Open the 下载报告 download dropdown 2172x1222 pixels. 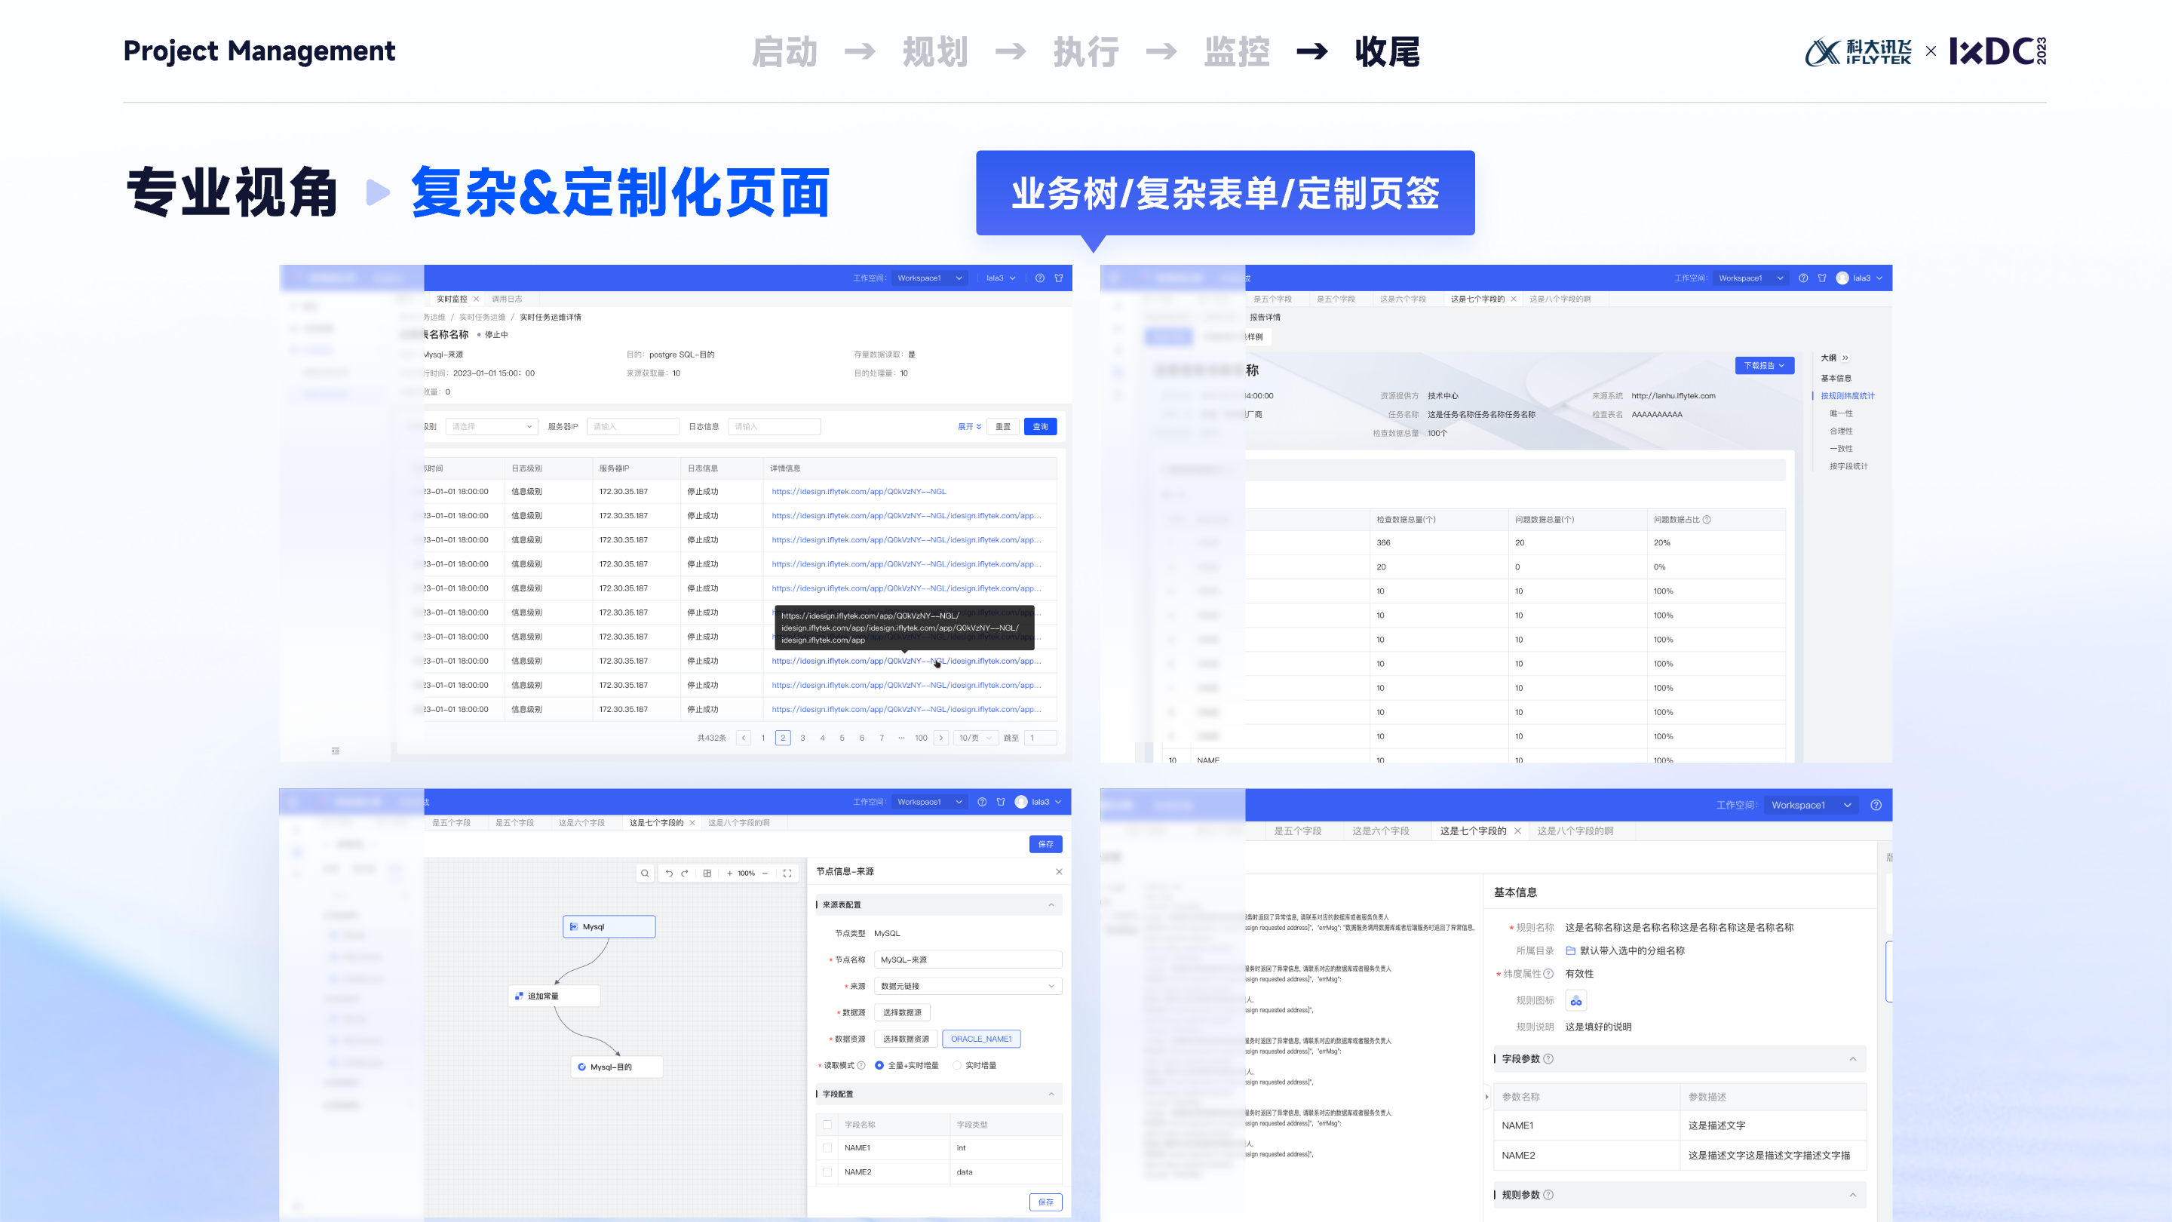[x=1765, y=365]
